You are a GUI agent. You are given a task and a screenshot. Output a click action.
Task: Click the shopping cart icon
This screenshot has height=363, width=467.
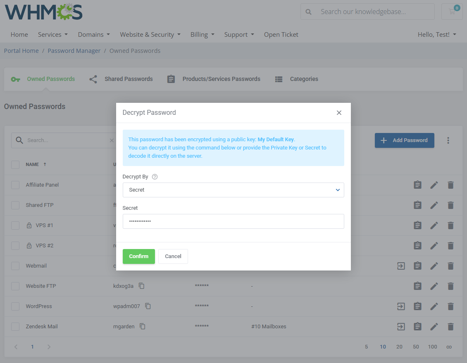pos(452,12)
